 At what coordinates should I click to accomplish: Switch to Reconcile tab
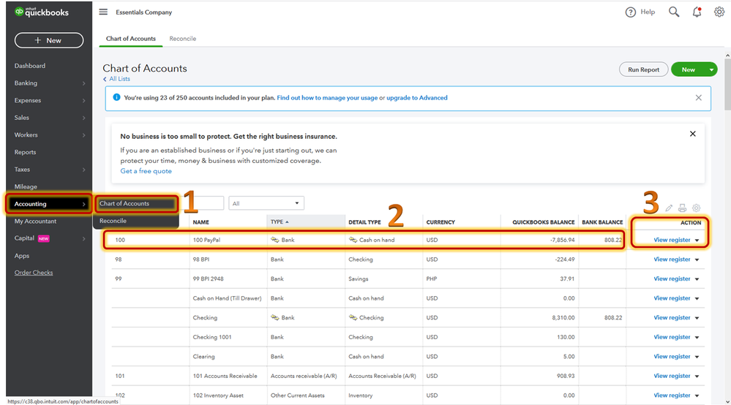tap(183, 39)
